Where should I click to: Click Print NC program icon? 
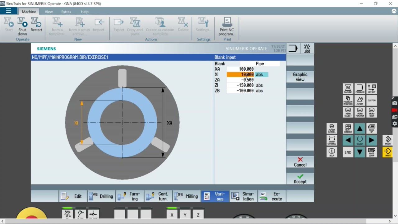tap(227, 22)
